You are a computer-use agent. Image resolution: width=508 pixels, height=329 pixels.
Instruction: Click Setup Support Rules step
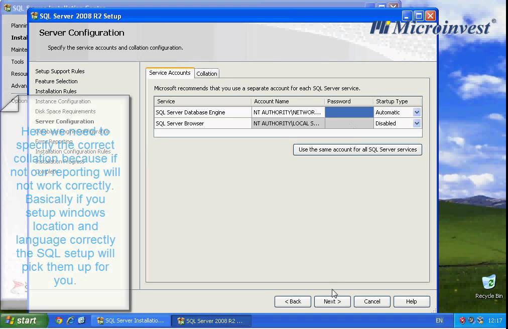tap(60, 71)
